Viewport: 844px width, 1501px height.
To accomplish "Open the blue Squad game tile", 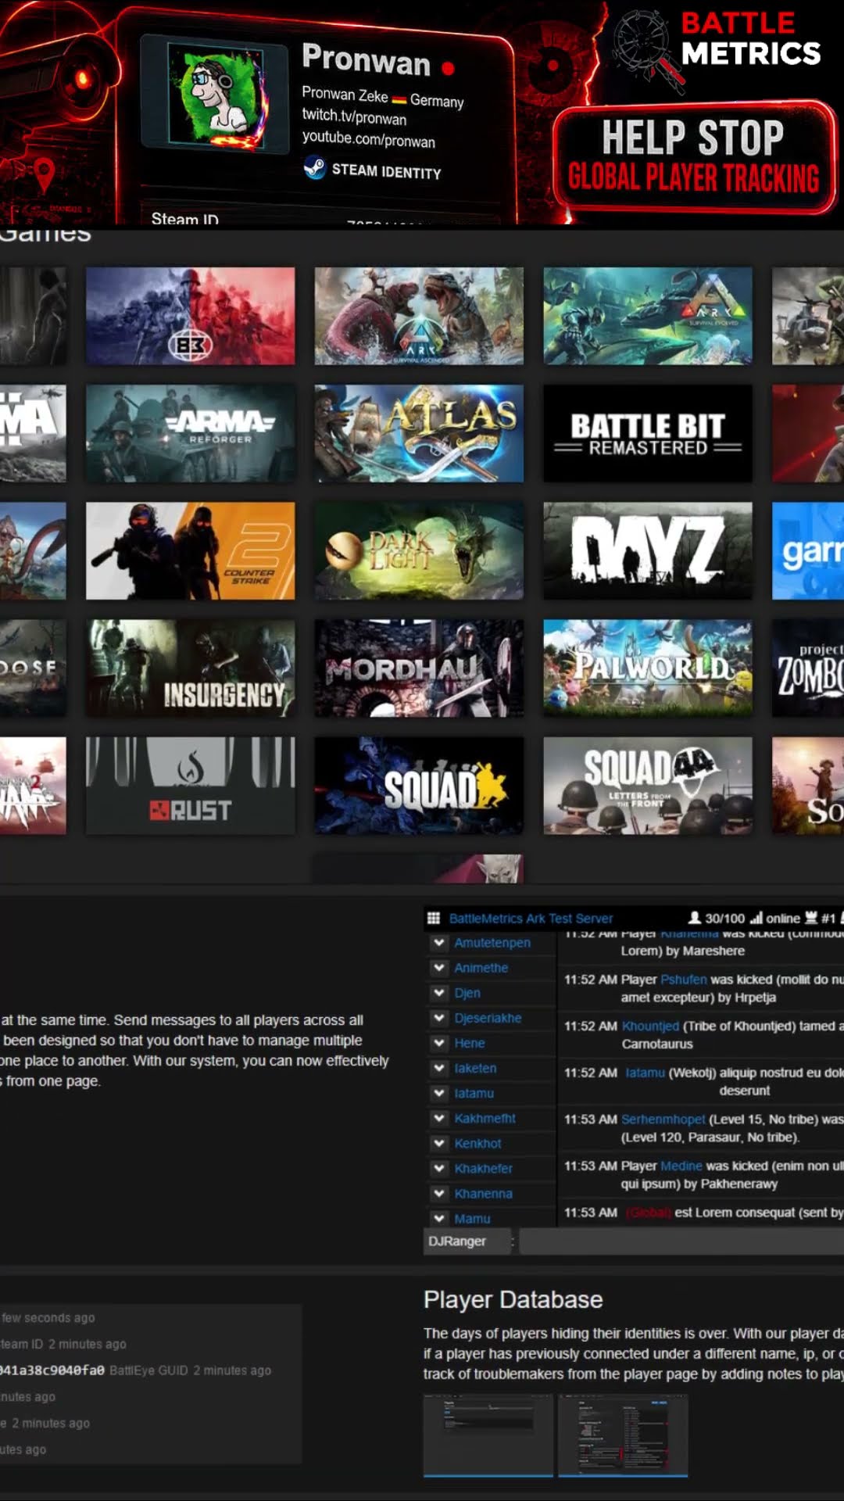I will [x=419, y=786].
